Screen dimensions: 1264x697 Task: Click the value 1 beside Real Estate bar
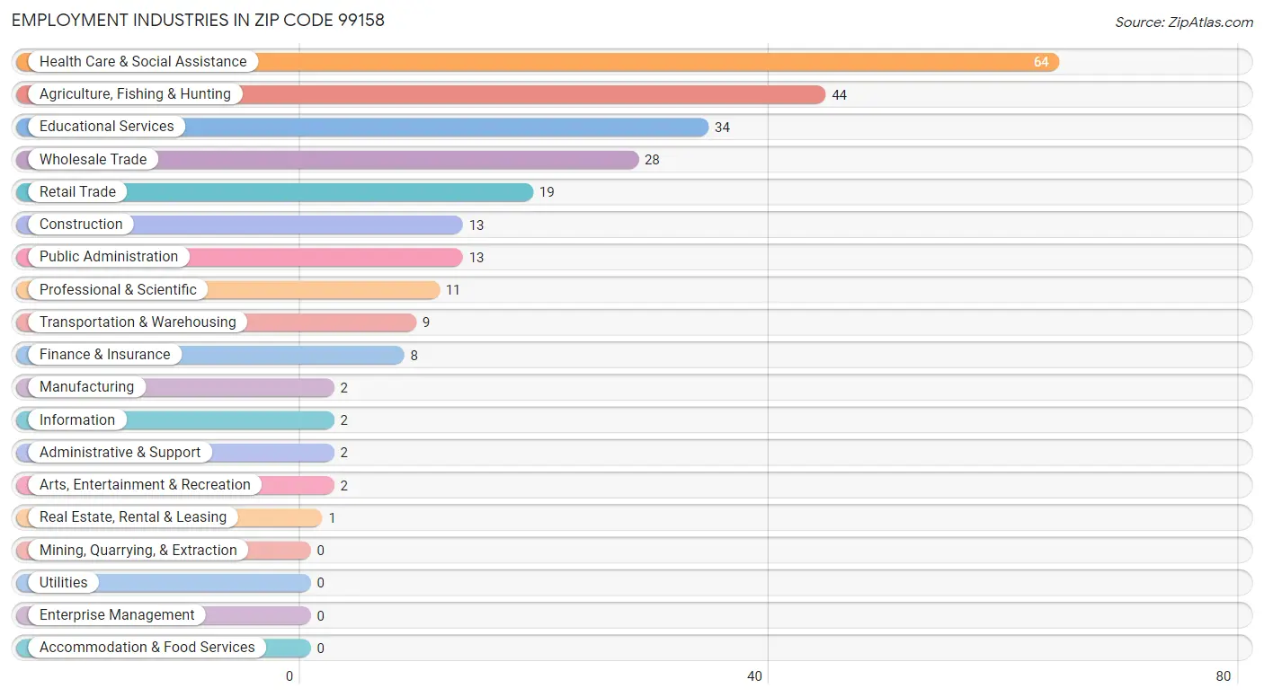[x=332, y=518]
